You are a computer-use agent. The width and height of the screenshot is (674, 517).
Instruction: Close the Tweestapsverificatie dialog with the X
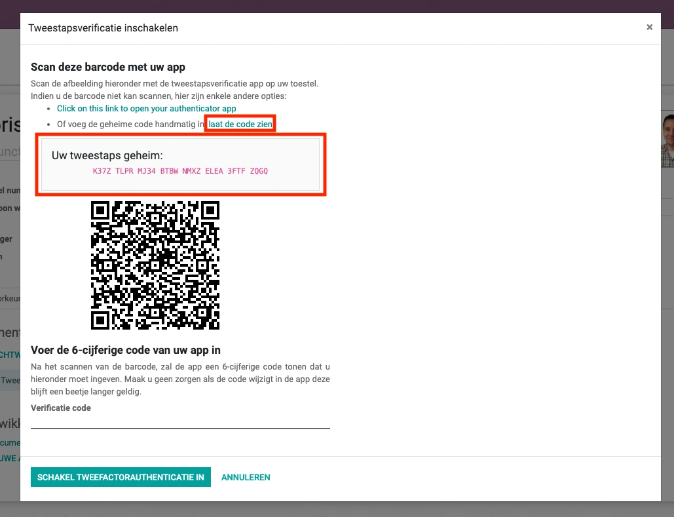[649, 28]
